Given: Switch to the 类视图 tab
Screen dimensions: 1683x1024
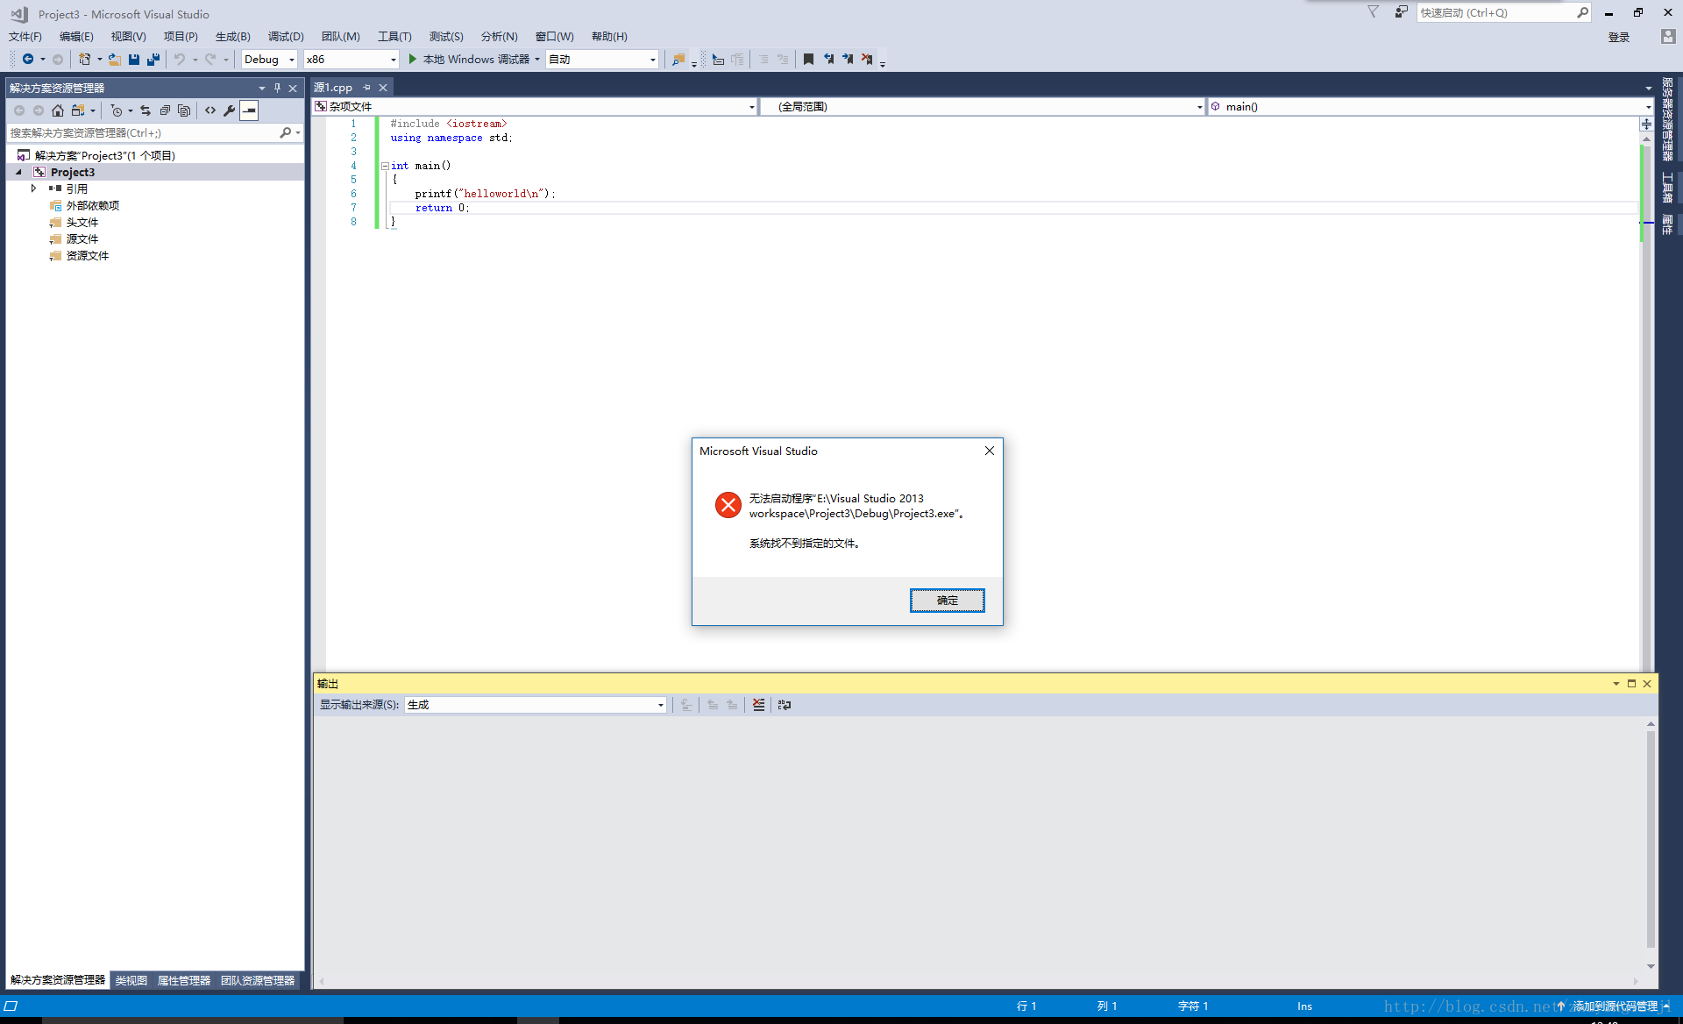Looking at the screenshot, I should (131, 980).
